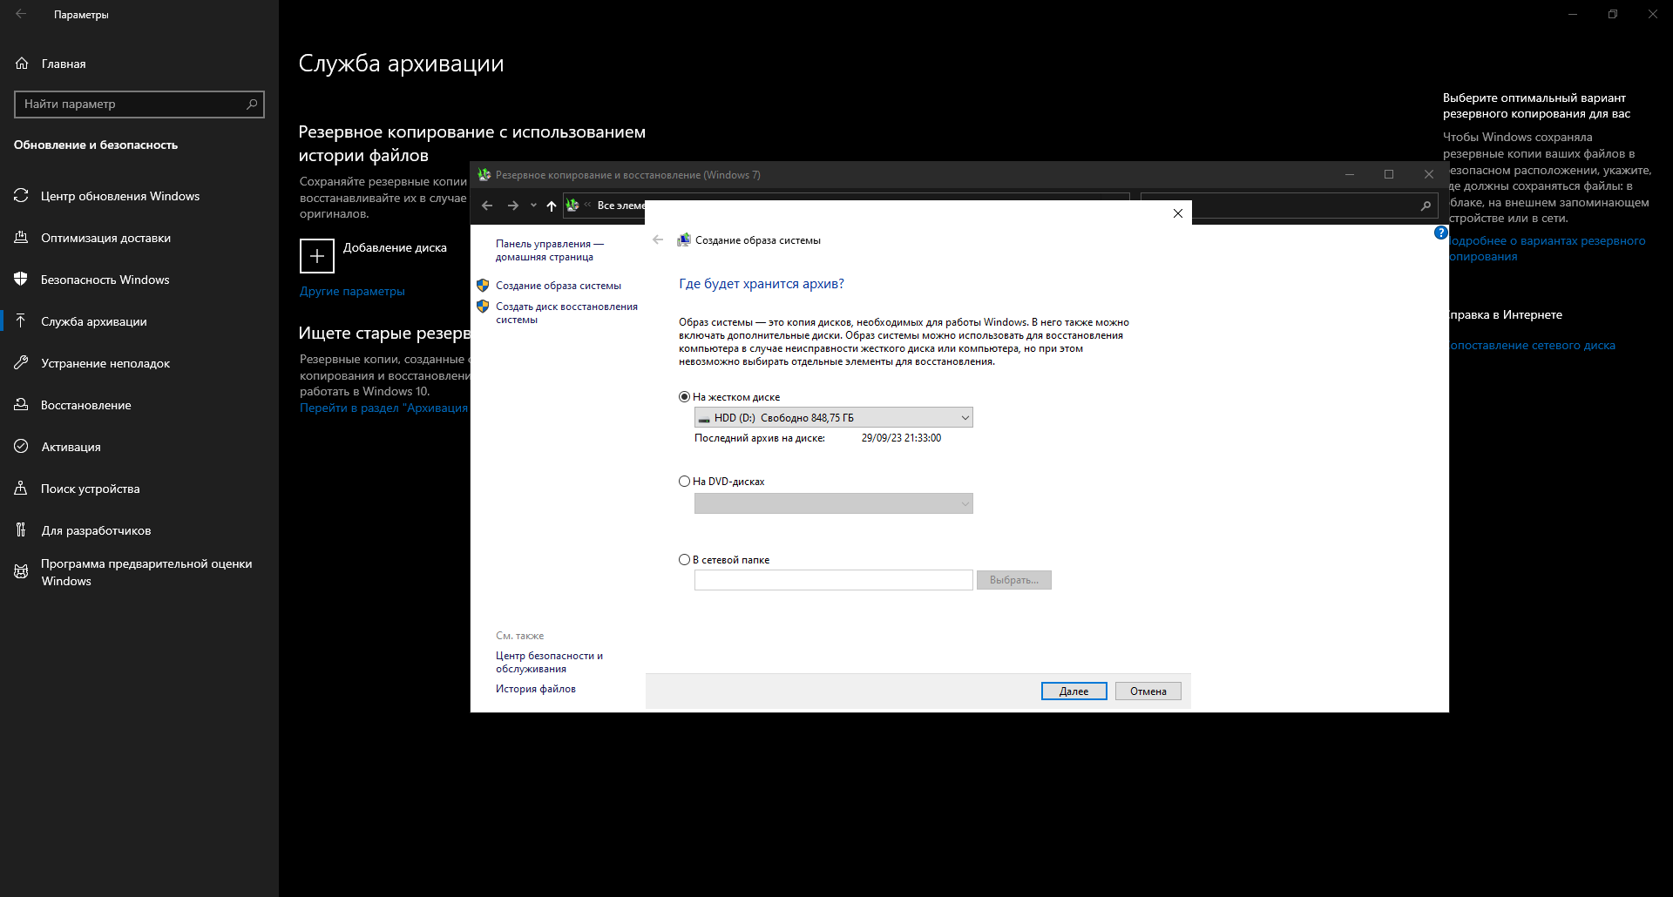Click the back arrow in Control Panel toolbar
Viewport: 1673px width, 897px height.
[x=487, y=206]
